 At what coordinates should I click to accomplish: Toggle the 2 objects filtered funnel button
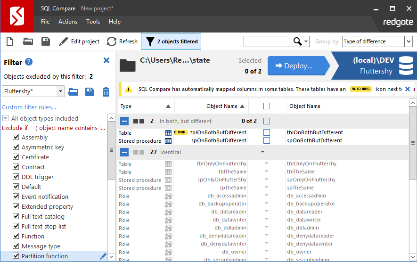[x=171, y=41]
